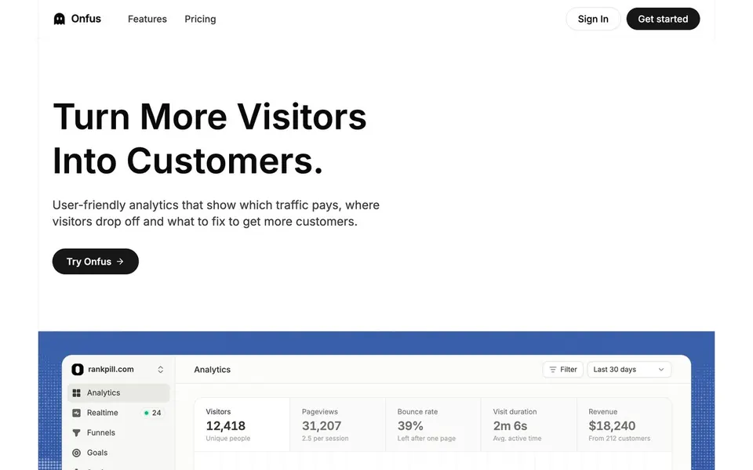The height and width of the screenshot is (470, 753).
Task: Click the 12,418 visitors value
Action: [226, 426]
